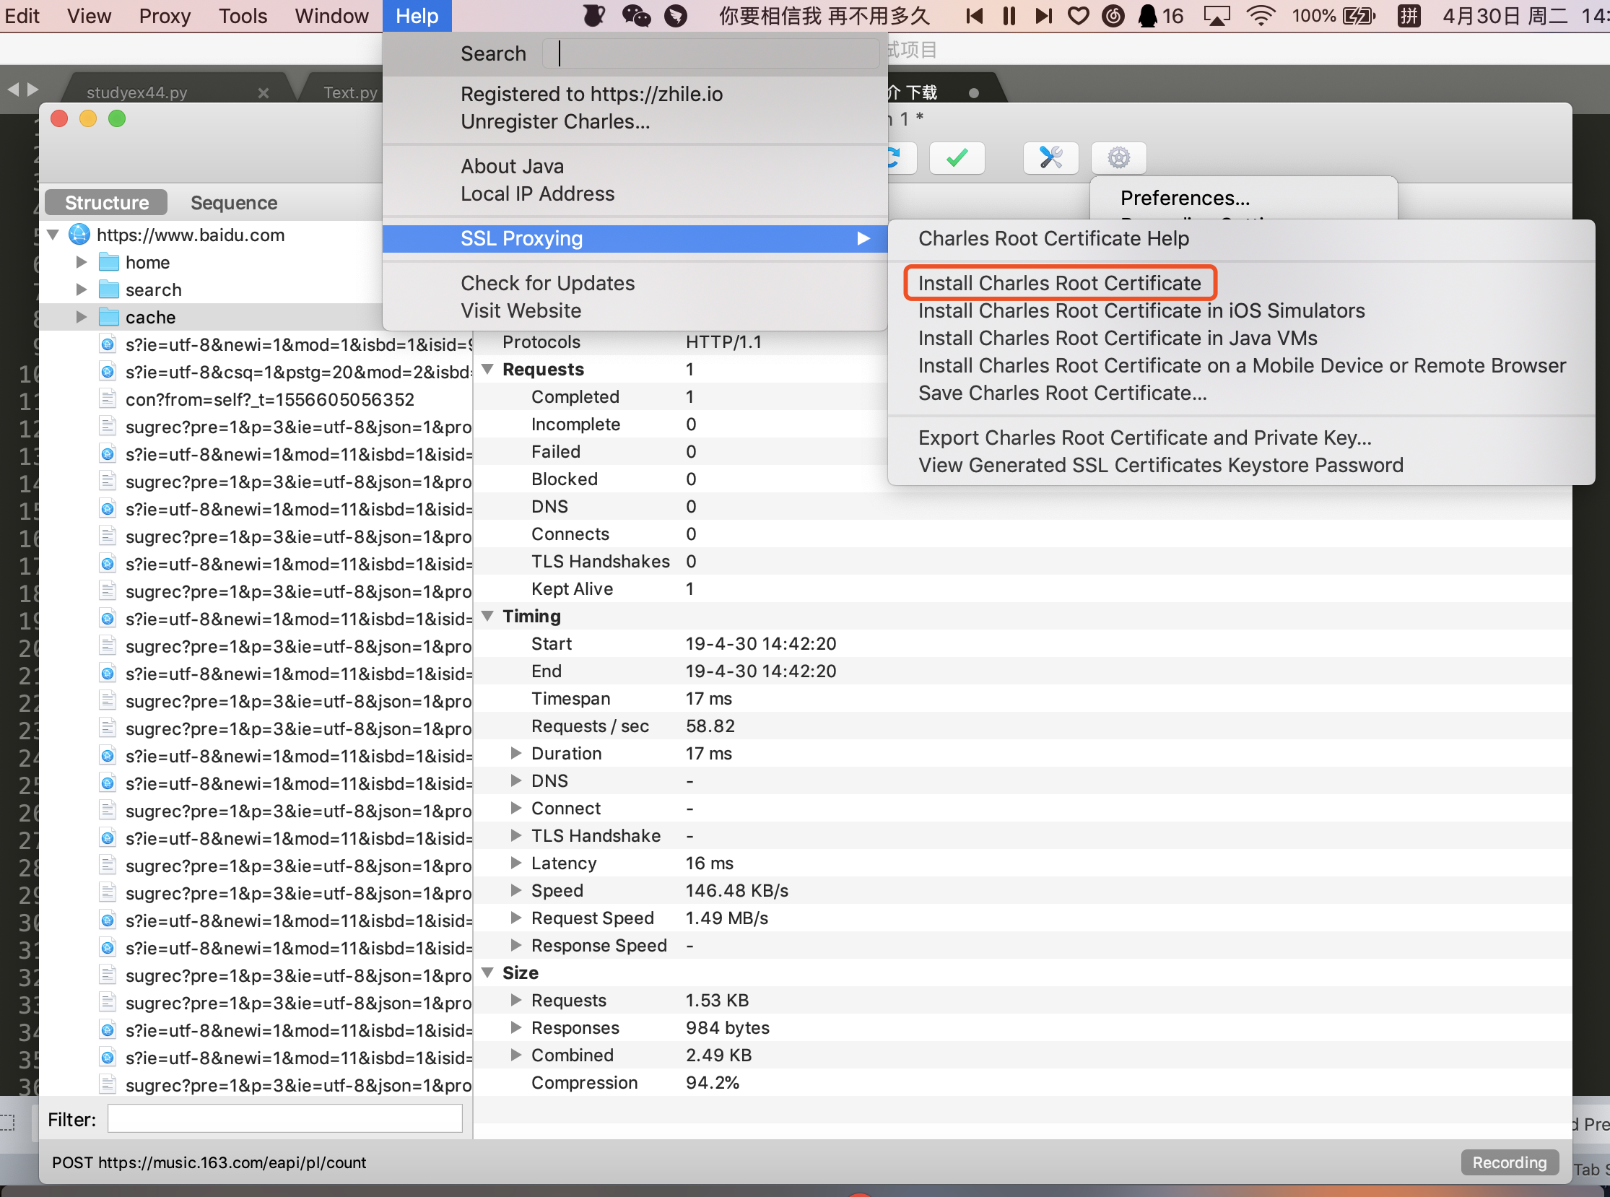Select Save Charles Root Certificate menu item

pos(1062,393)
